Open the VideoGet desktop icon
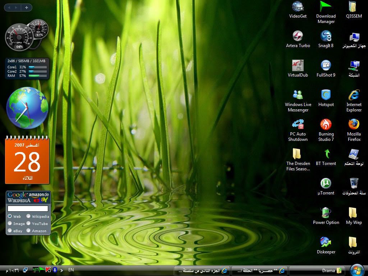This screenshot has height=276, width=368. (298, 7)
